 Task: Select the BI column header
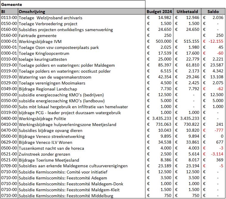point(10,12)
